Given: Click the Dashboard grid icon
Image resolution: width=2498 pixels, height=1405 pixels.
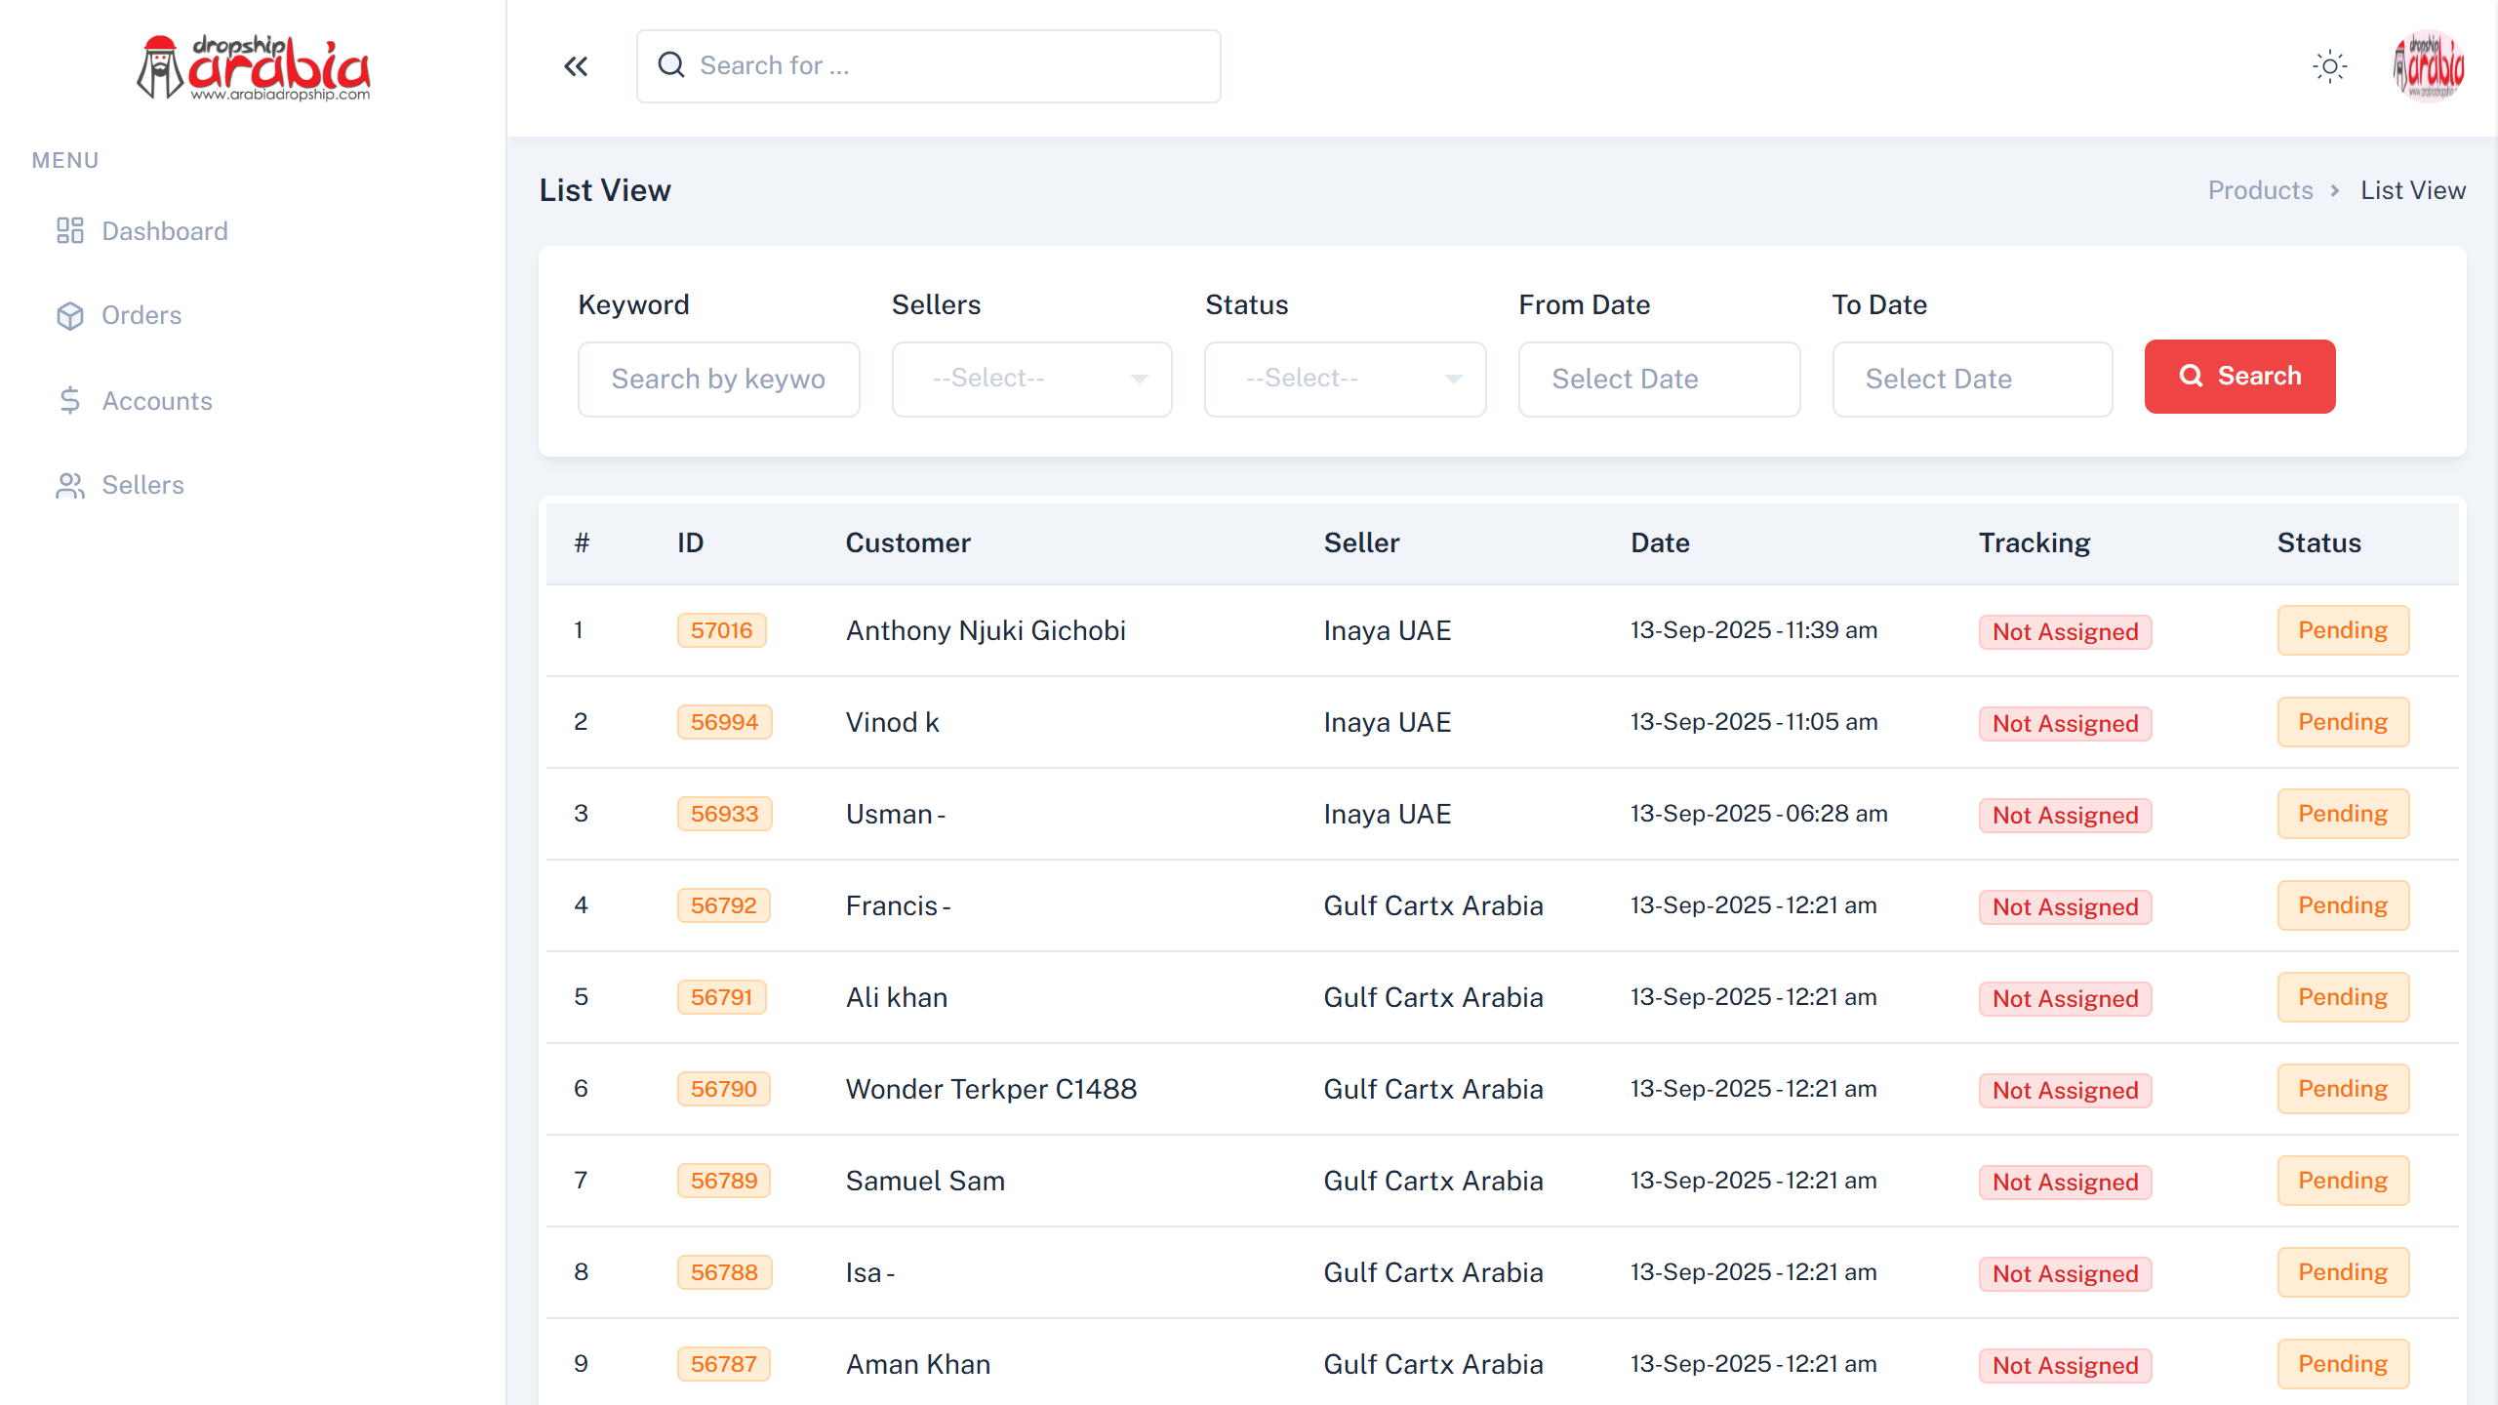Looking at the screenshot, I should 70,231.
